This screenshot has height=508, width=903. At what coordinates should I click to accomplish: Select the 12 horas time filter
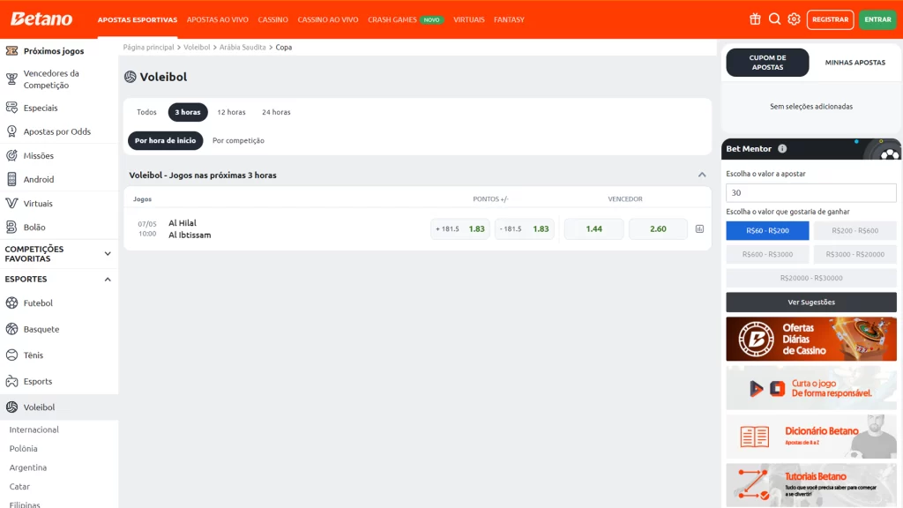point(231,112)
